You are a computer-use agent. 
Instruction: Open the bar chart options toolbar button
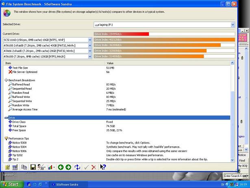[x=50, y=167]
